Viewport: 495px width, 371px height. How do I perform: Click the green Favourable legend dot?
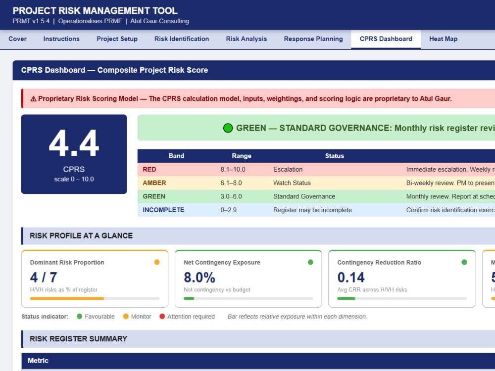[x=80, y=317]
